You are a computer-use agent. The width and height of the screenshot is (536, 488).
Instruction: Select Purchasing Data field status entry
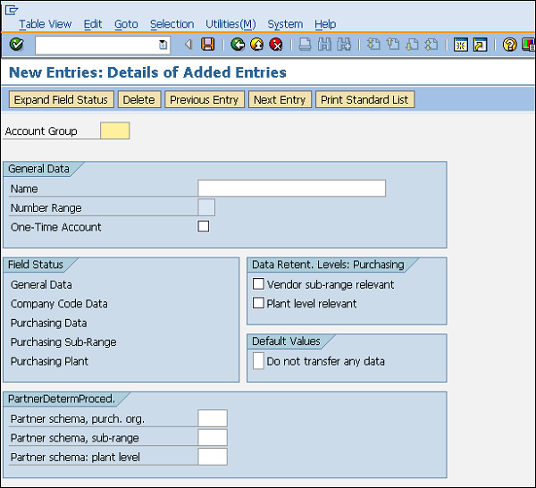[49, 323]
